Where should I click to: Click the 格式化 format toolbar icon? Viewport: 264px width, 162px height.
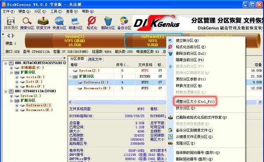pos(92,23)
